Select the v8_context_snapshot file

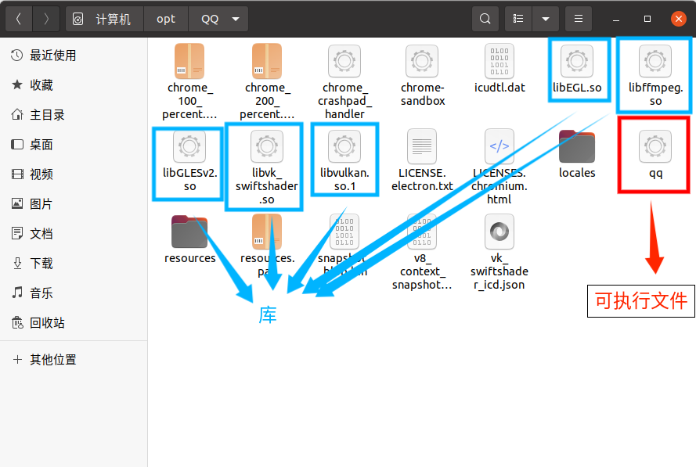[422, 253]
